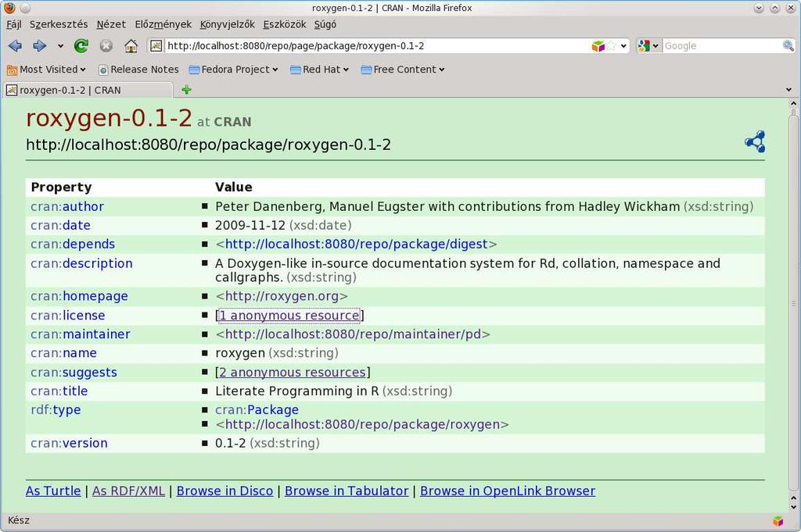
Task: Open the Szerkesztés menu
Action: (x=58, y=24)
